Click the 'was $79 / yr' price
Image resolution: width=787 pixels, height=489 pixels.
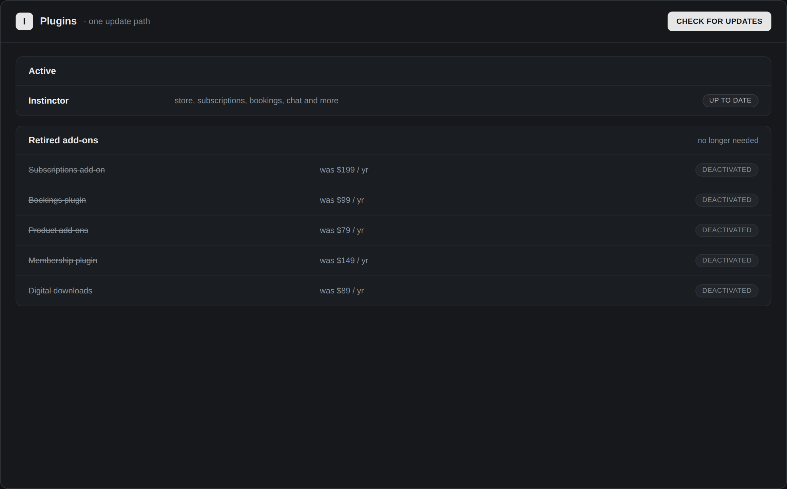pos(342,230)
